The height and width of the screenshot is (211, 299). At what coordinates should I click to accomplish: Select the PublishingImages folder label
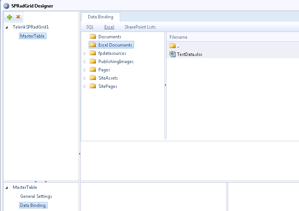[116, 62]
